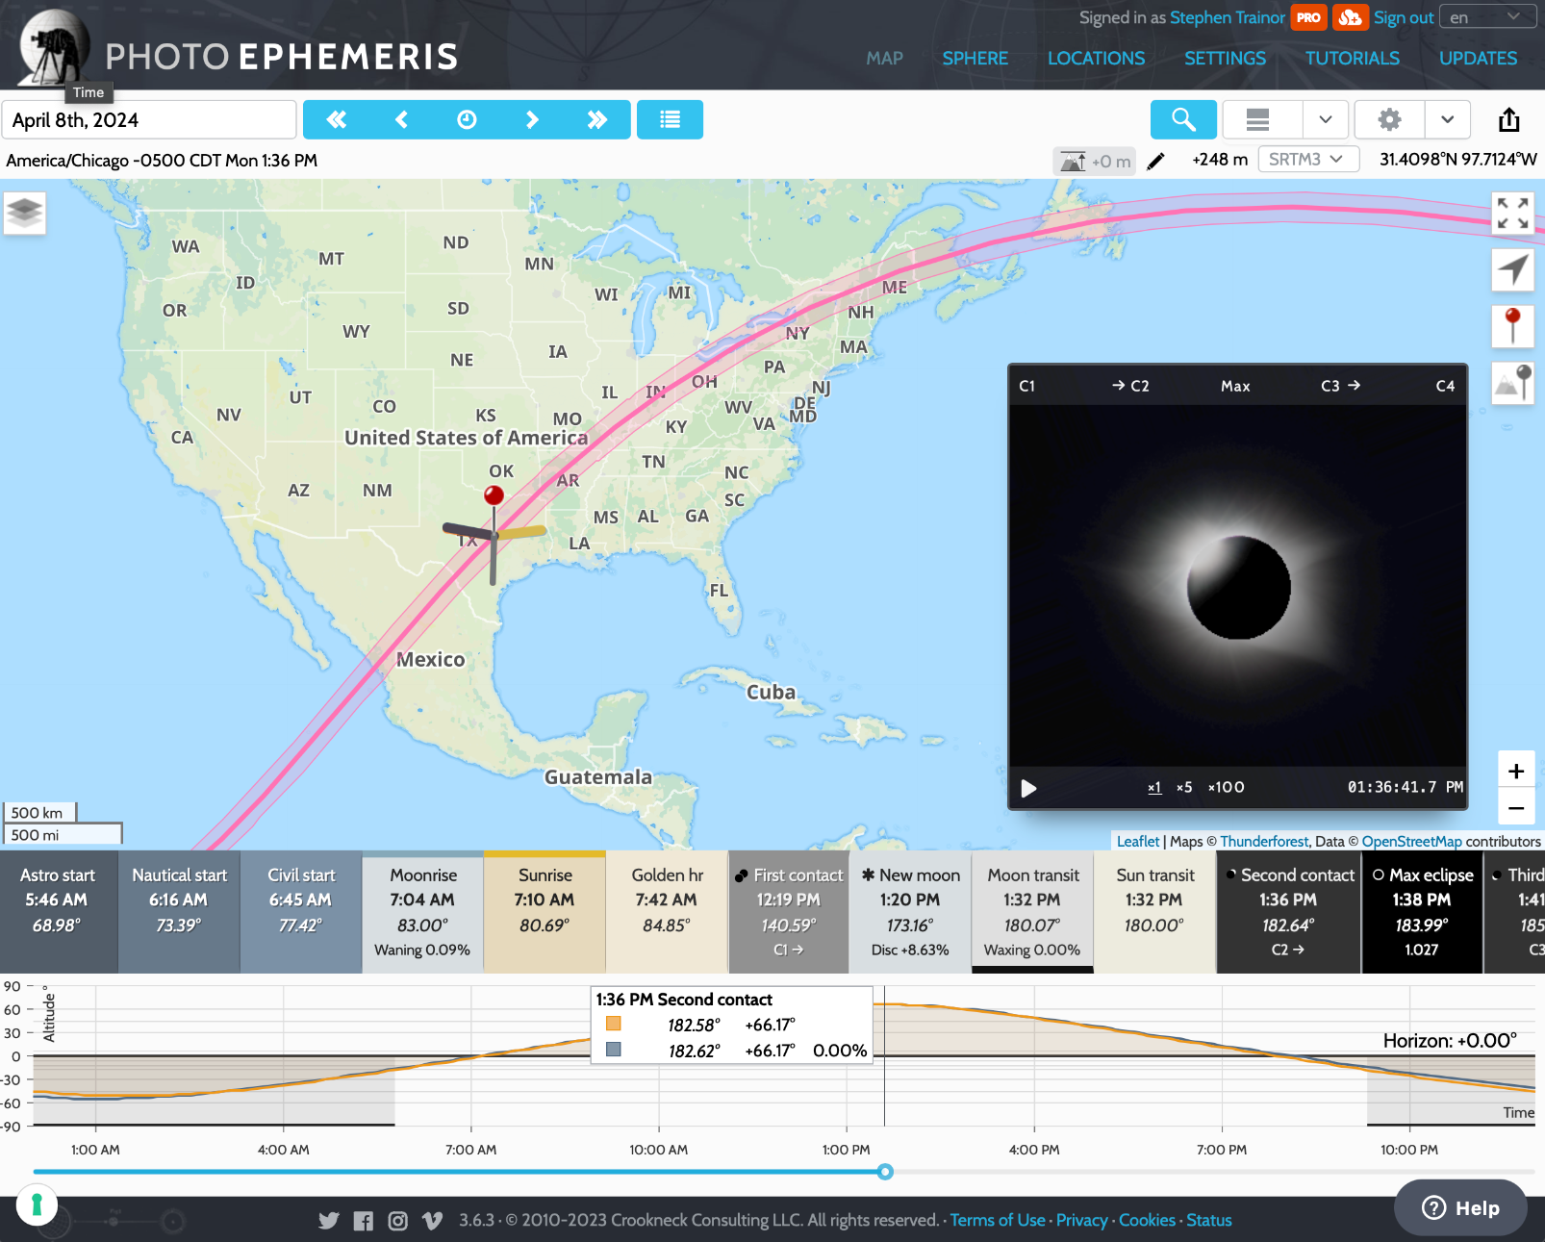Open the Terms of Use link
Screen dimensions: 1545x1242
[998, 1220]
